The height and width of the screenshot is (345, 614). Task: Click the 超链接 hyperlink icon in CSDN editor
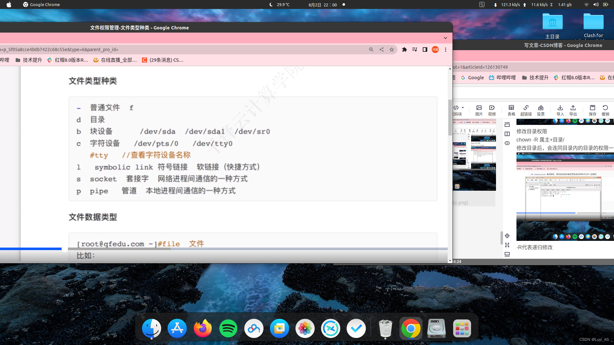[x=526, y=111]
